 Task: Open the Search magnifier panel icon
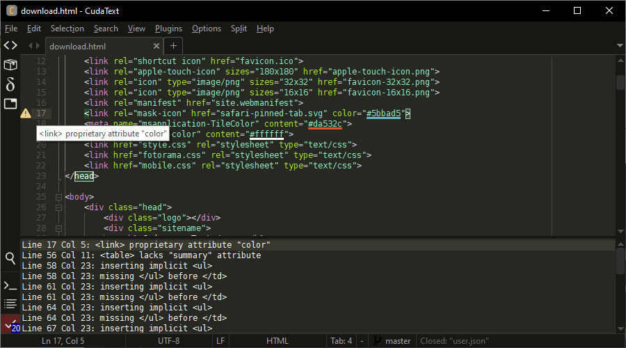[10, 258]
